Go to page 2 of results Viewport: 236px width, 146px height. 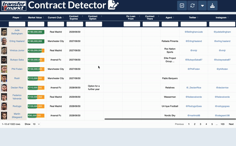click(195, 124)
